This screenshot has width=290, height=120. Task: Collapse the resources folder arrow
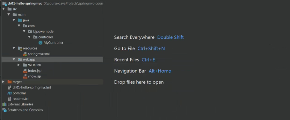[14, 48]
